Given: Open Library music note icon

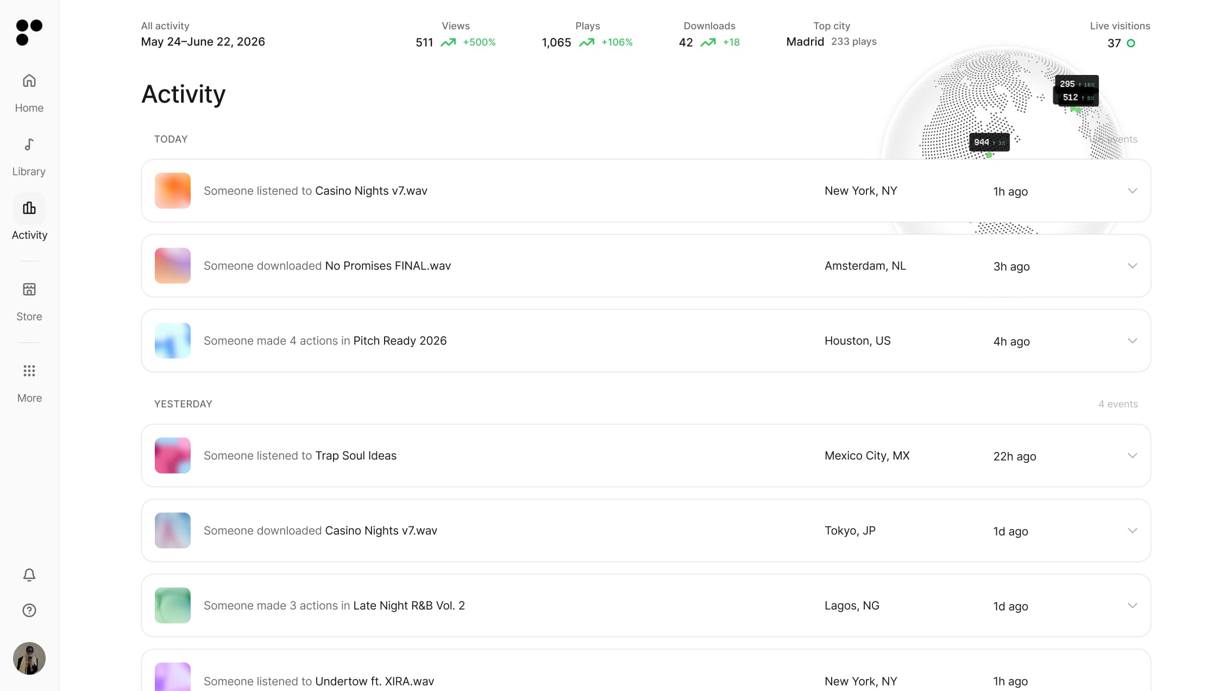Looking at the screenshot, I should [x=29, y=145].
